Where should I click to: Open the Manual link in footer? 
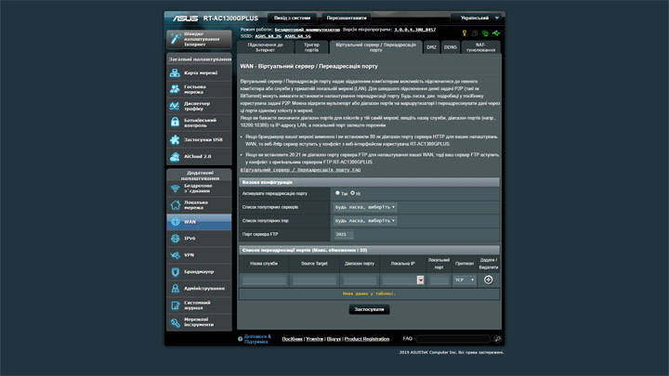(x=293, y=339)
